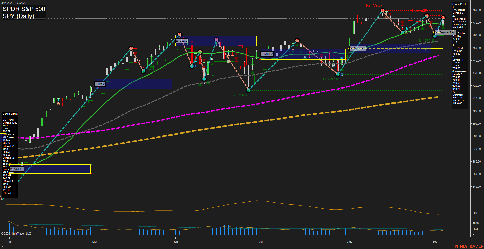This screenshot has width=484, height=249.
Task: Click the 711.12 moving average value
Action: (x=7, y=190)
